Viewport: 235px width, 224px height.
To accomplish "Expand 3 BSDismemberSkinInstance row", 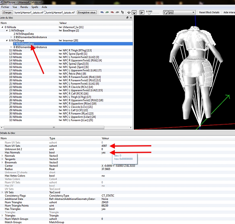I will (x=11, y=37).
